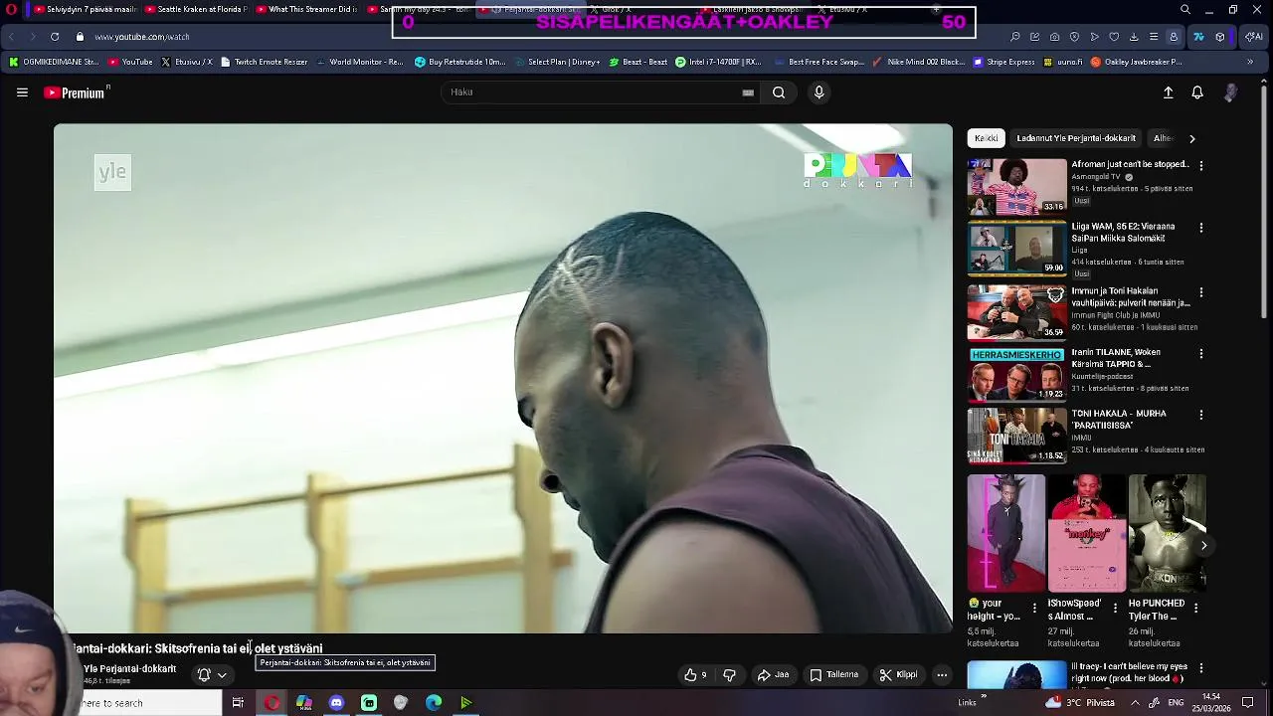This screenshot has height=716, width=1273.
Task: Open Opera snapshot camera icon
Action: pyautogui.click(x=1055, y=37)
